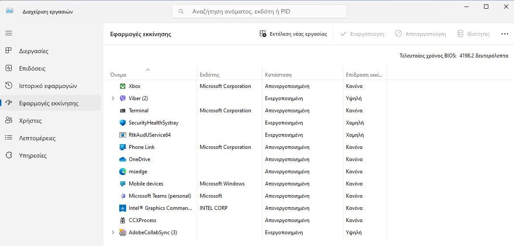Select the Terminal app icon
Image resolution: width=514 pixels, height=246 pixels.
(123, 111)
